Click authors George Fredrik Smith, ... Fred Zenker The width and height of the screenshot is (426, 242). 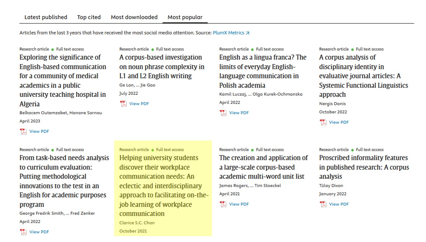[57, 213]
